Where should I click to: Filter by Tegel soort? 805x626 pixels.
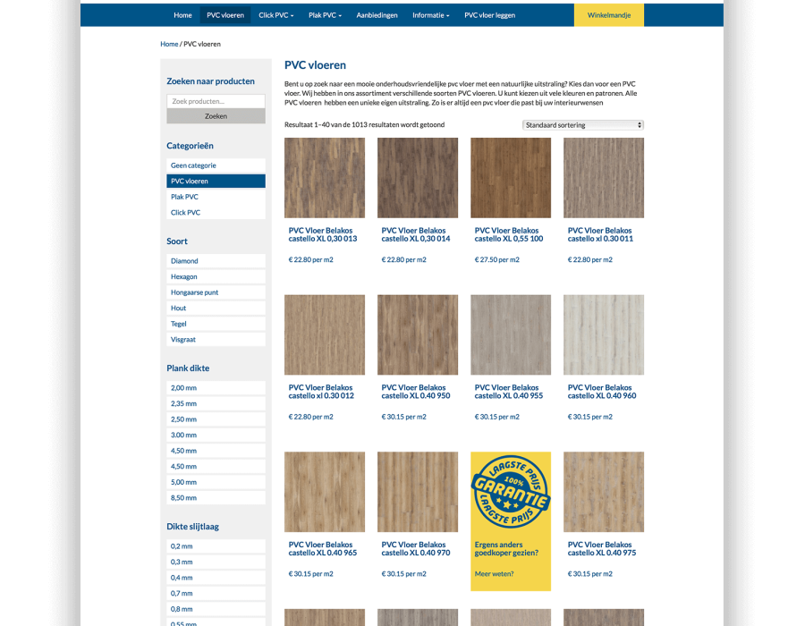click(x=216, y=324)
